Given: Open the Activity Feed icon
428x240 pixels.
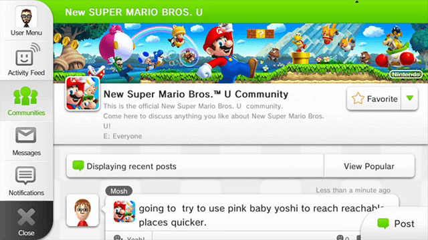Looking at the screenshot, I should pos(27,55).
